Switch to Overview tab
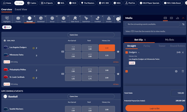 [x=7, y=10]
